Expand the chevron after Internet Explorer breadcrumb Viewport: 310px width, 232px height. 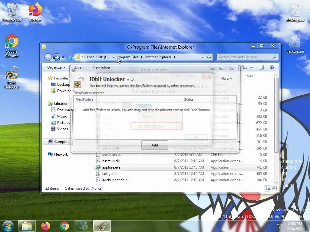[x=175, y=57]
